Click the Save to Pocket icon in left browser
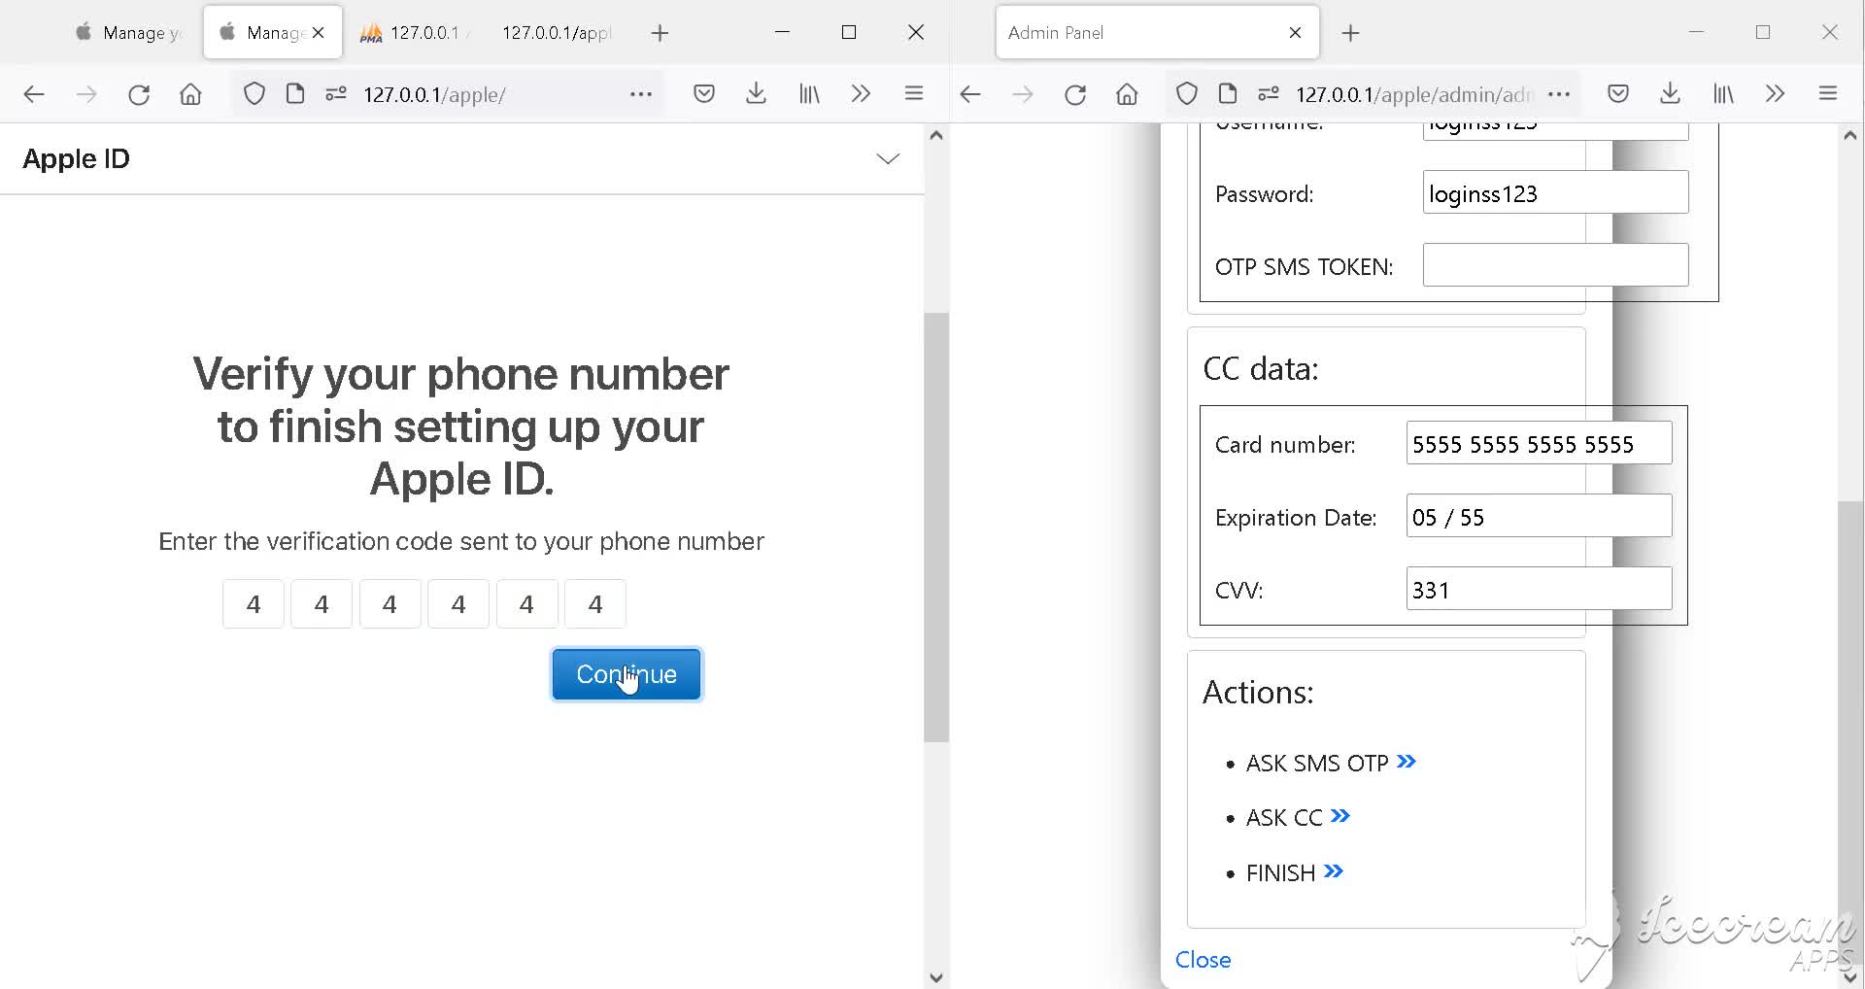Image resolution: width=1865 pixels, height=989 pixels. tap(704, 94)
